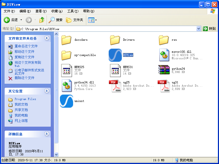This screenshot has width=219, height=164.
Task: Select the ug25 PDF icon
Action: (115, 86)
